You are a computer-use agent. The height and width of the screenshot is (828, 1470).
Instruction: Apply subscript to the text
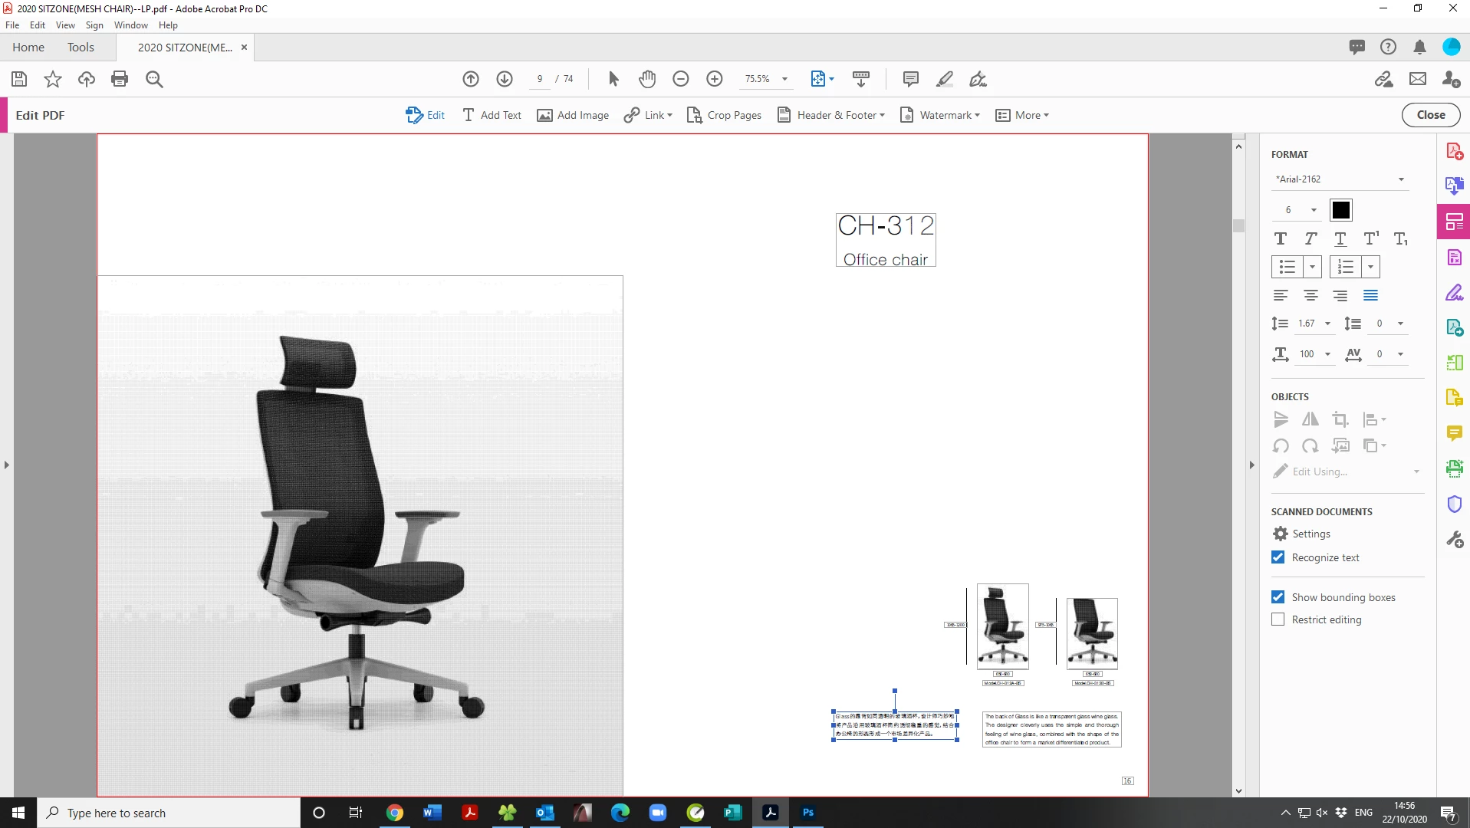tap(1401, 239)
